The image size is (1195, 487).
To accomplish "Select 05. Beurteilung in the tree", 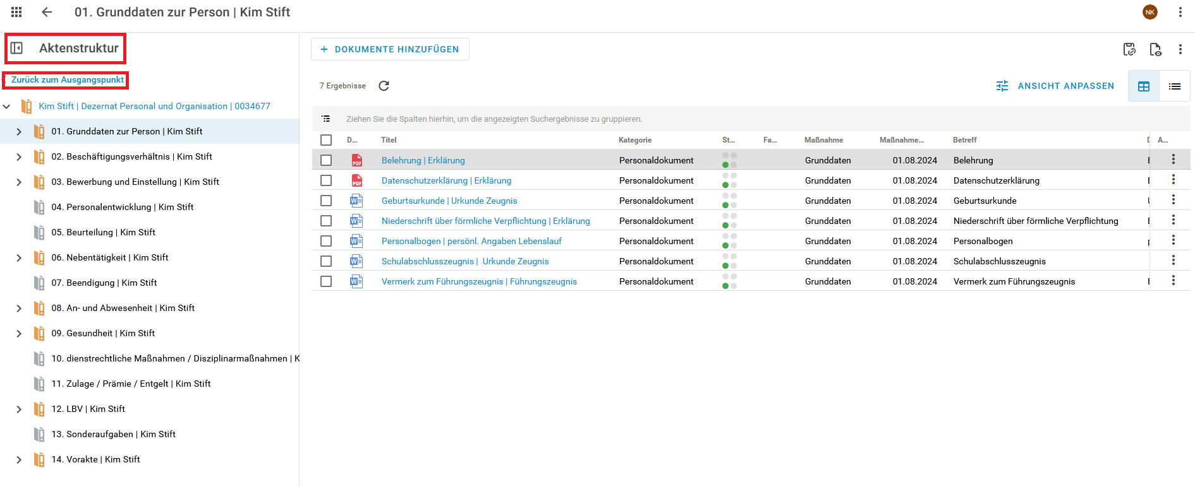I will point(103,232).
